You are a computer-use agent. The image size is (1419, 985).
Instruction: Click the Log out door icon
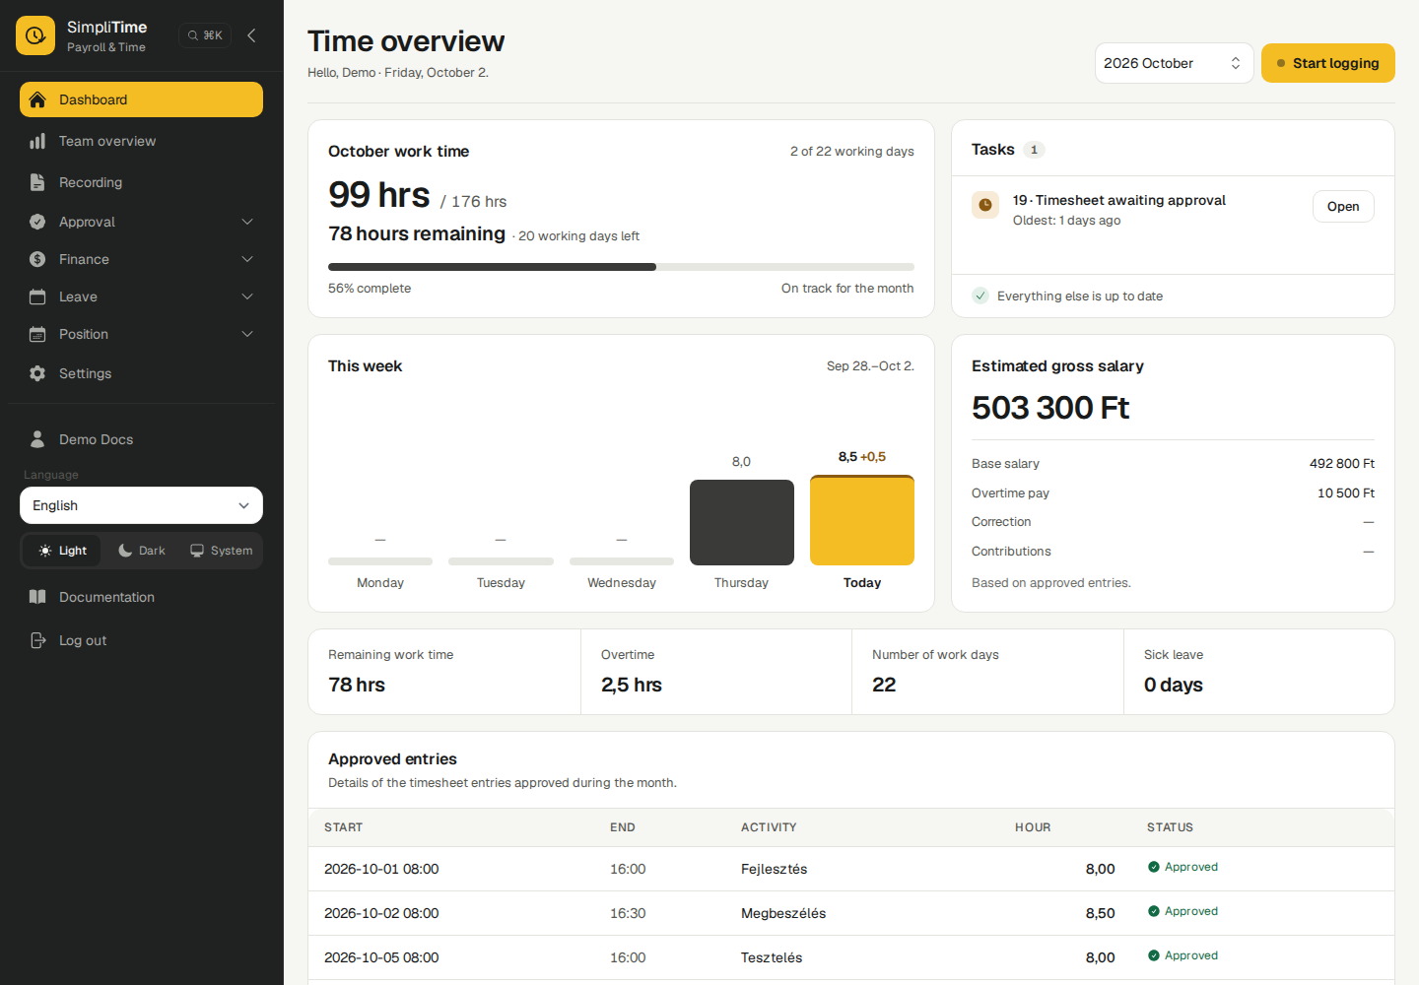tap(37, 640)
